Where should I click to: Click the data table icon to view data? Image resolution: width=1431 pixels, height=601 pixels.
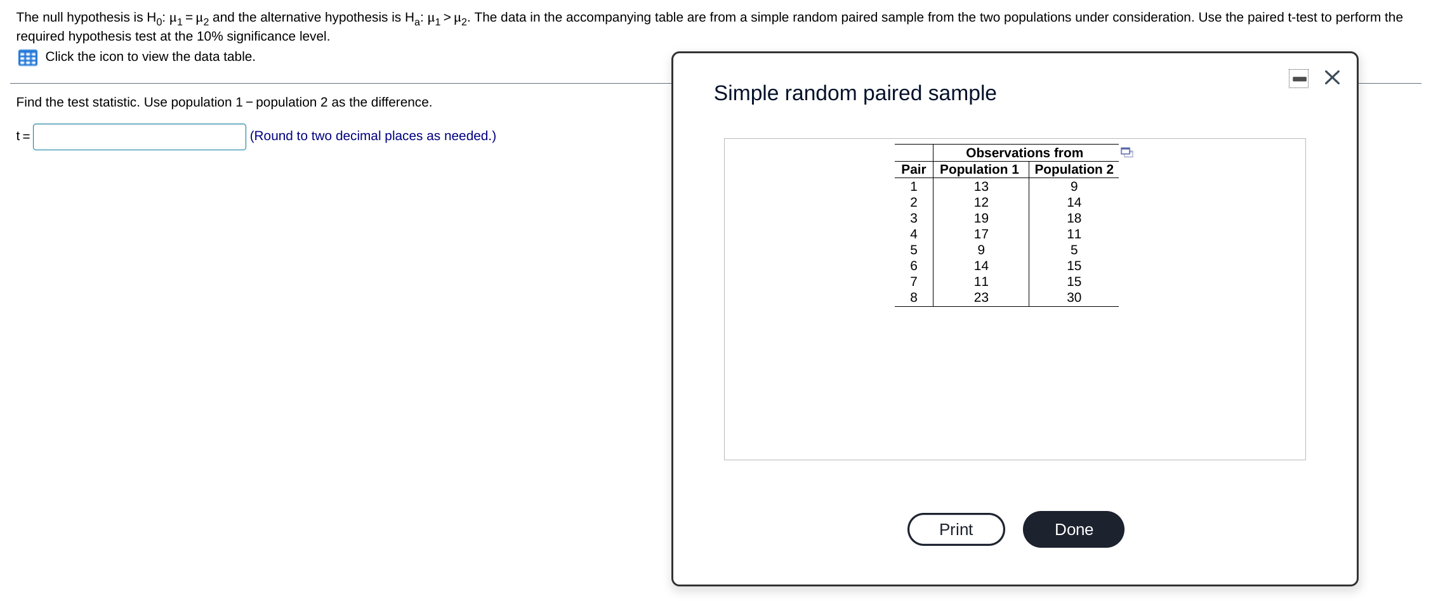click(x=27, y=57)
